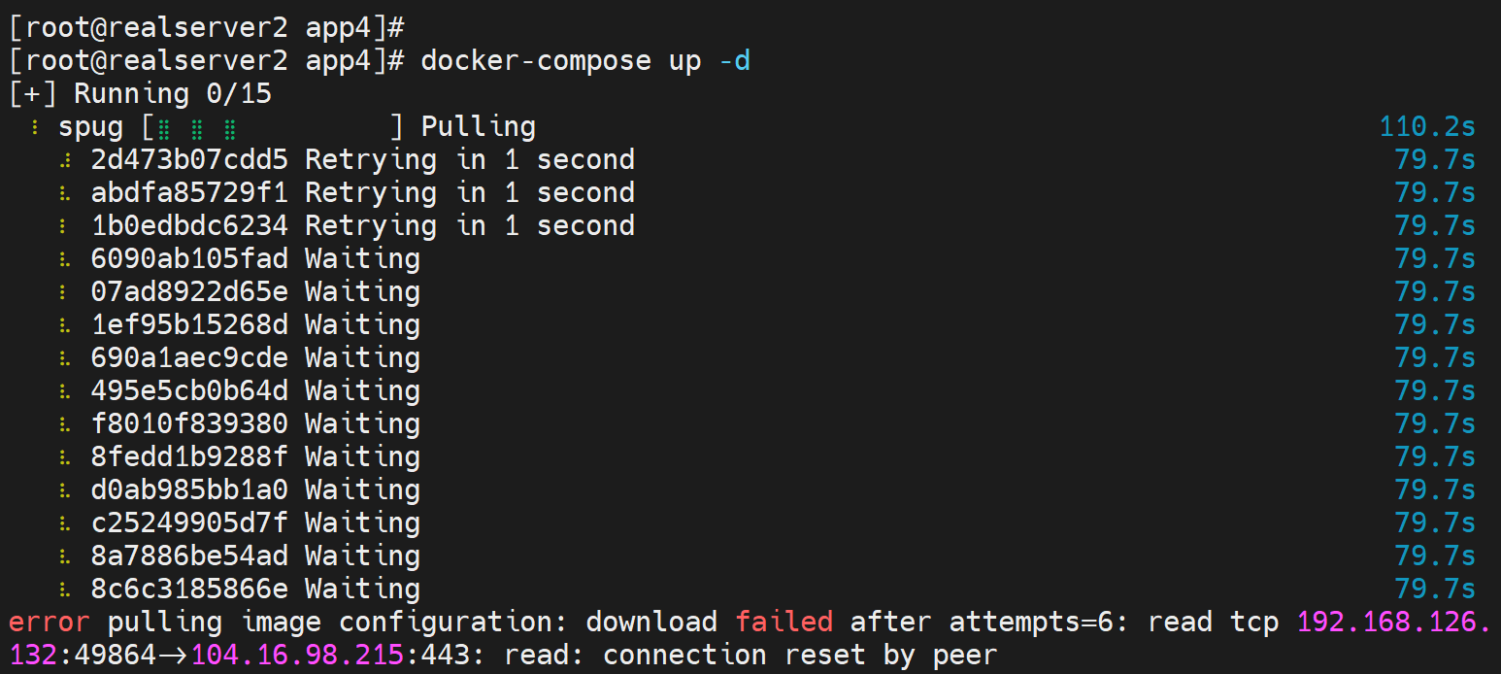Click the spinner beside layer abdfa85729f1
This screenshot has height=674, width=1501.
[x=65, y=193]
